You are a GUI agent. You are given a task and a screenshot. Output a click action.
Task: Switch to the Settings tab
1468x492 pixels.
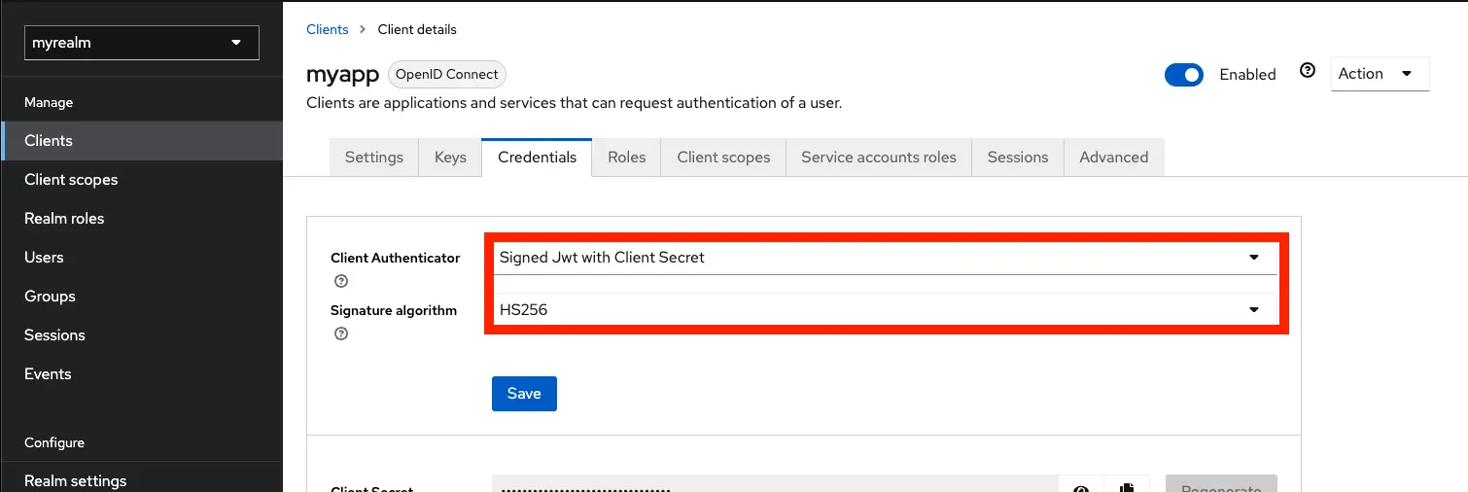374,158
